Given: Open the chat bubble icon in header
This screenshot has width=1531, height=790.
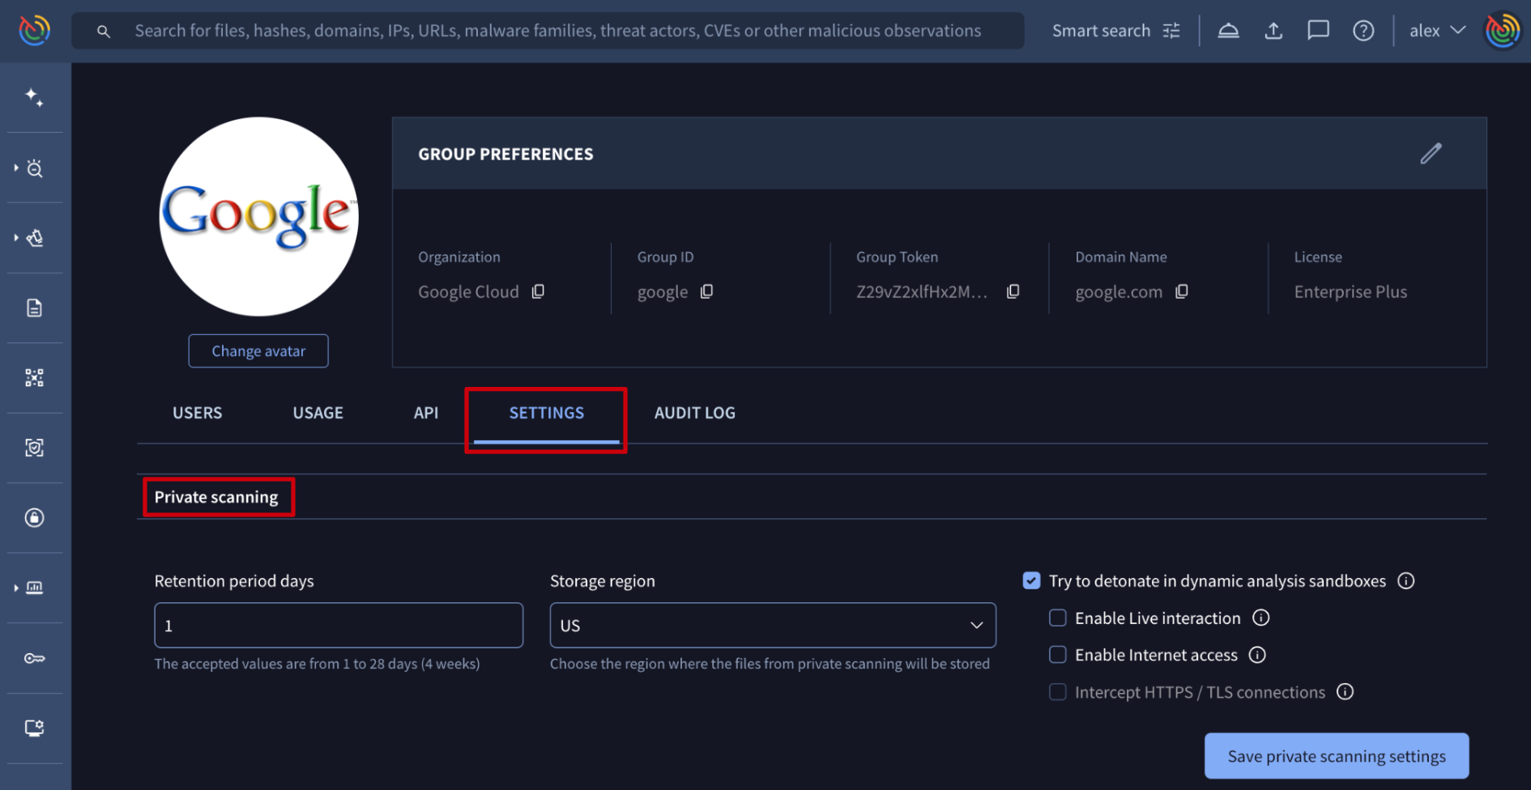Looking at the screenshot, I should pyautogui.click(x=1318, y=31).
